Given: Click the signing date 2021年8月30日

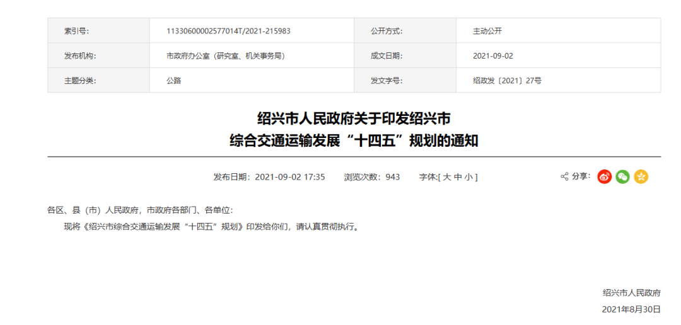Looking at the screenshot, I should (631, 309).
